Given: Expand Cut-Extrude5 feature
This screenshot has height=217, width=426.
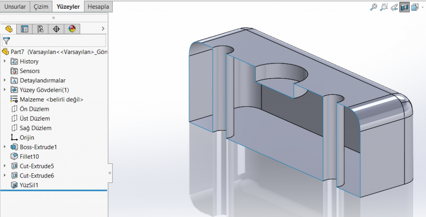Looking at the screenshot, I should [5, 166].
